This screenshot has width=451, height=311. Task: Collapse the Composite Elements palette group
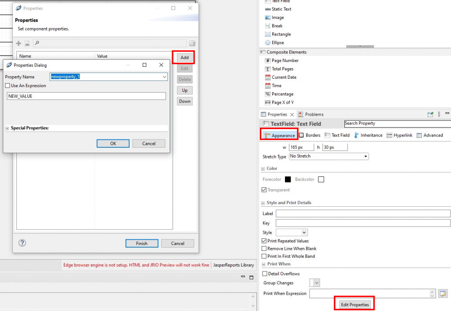(262, 52)
